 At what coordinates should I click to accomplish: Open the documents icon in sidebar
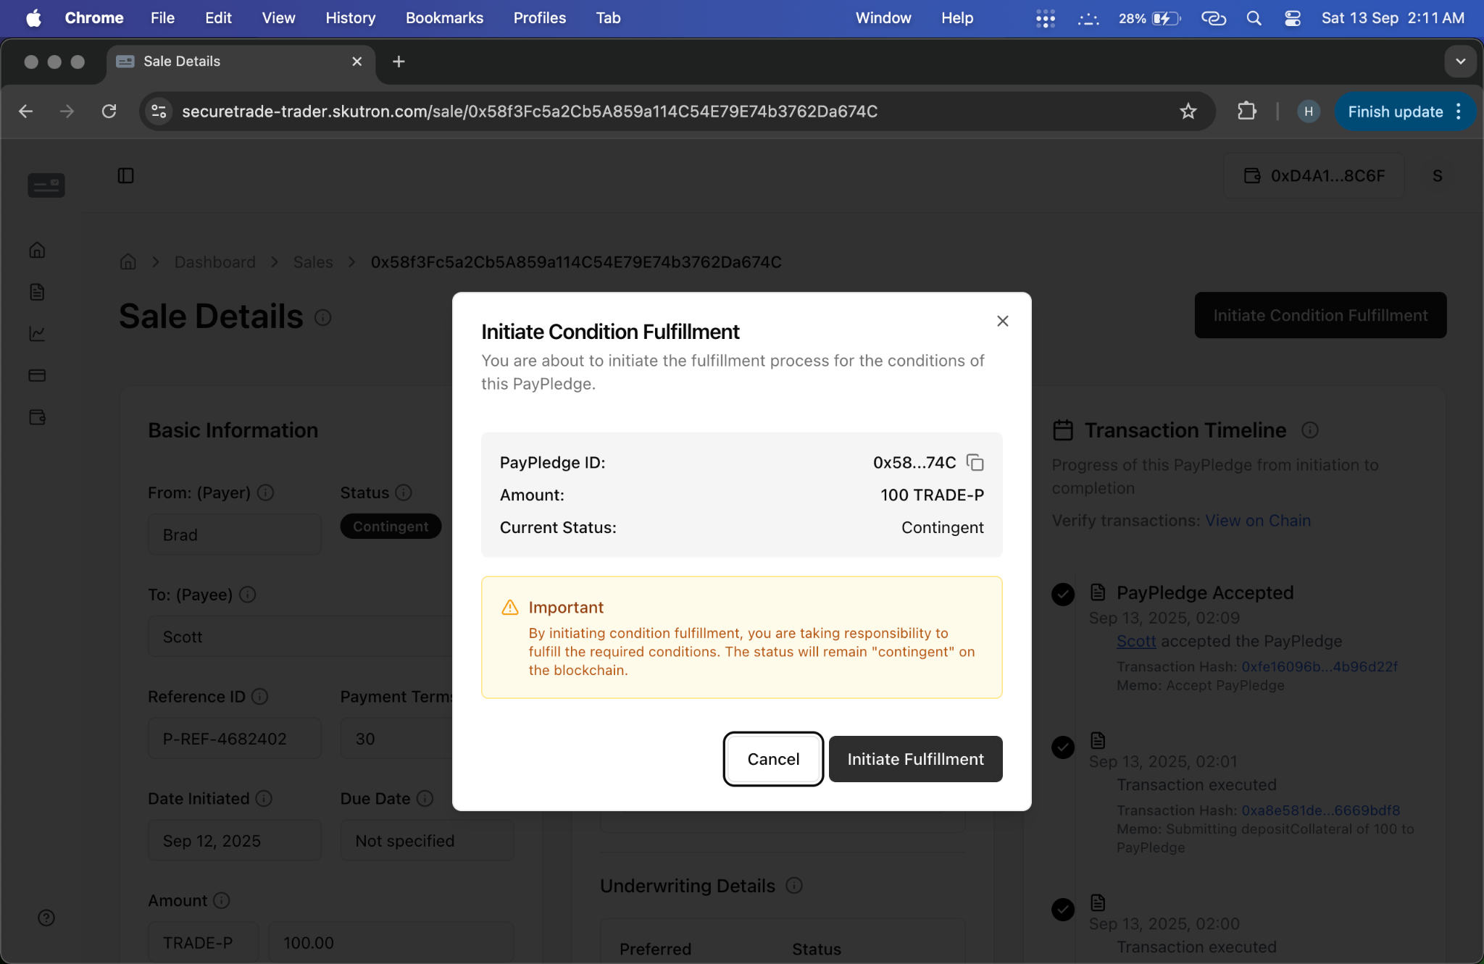(x=37, y=292)
